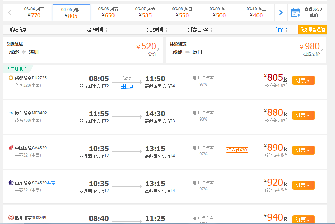Click the Shandong Airlines logo icon
Image resolution: width=335 pixels, height=224 pixels.
pos(11,183)
